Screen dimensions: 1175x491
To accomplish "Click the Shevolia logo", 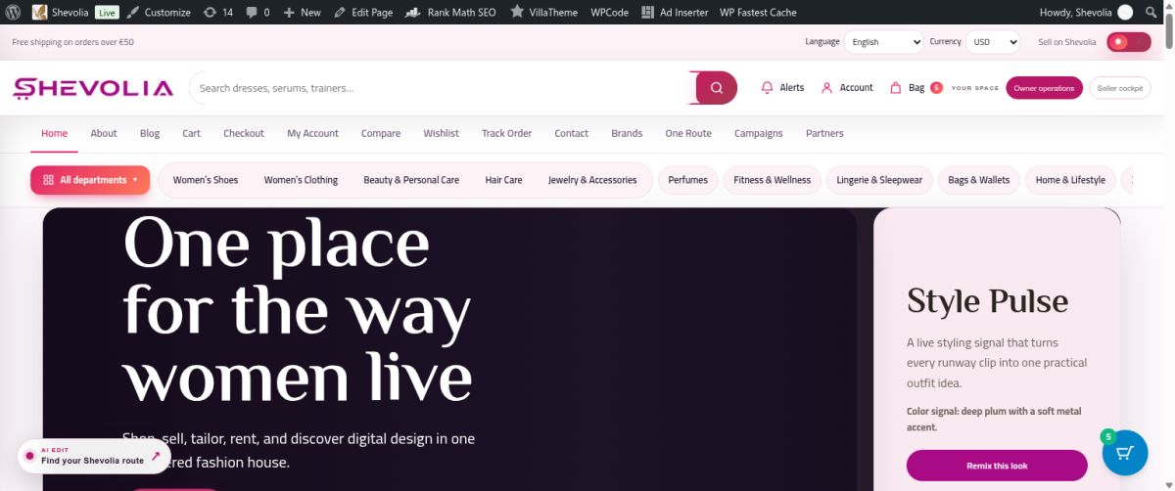I will [x=93, y=88].
